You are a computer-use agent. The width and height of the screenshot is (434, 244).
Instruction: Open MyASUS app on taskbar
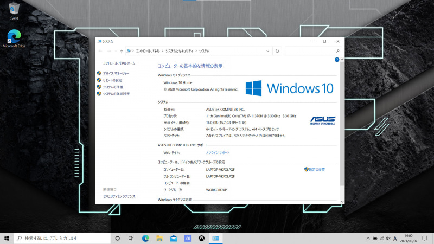pyautogui.click(x=187, y=238)
